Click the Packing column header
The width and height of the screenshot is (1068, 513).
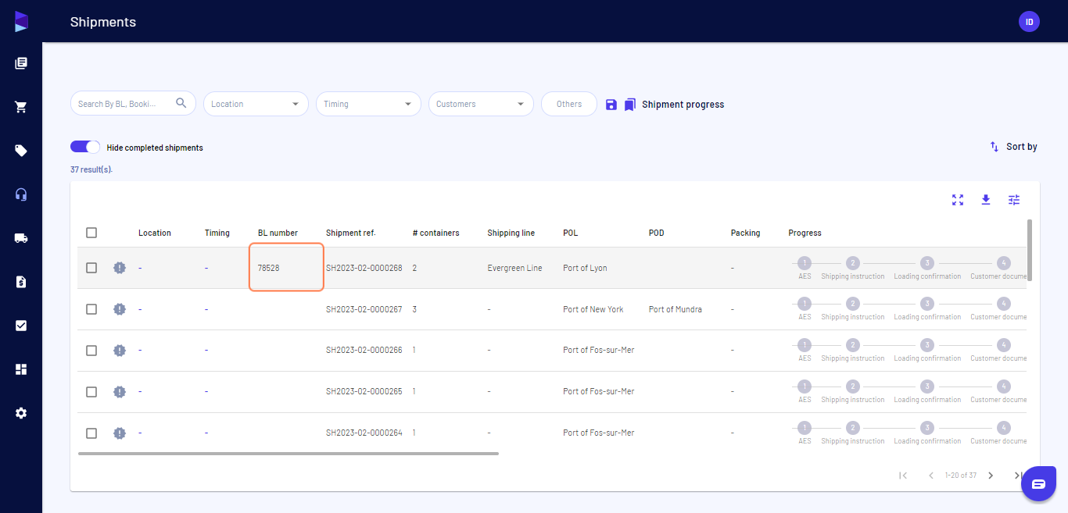tap(745, 233)
